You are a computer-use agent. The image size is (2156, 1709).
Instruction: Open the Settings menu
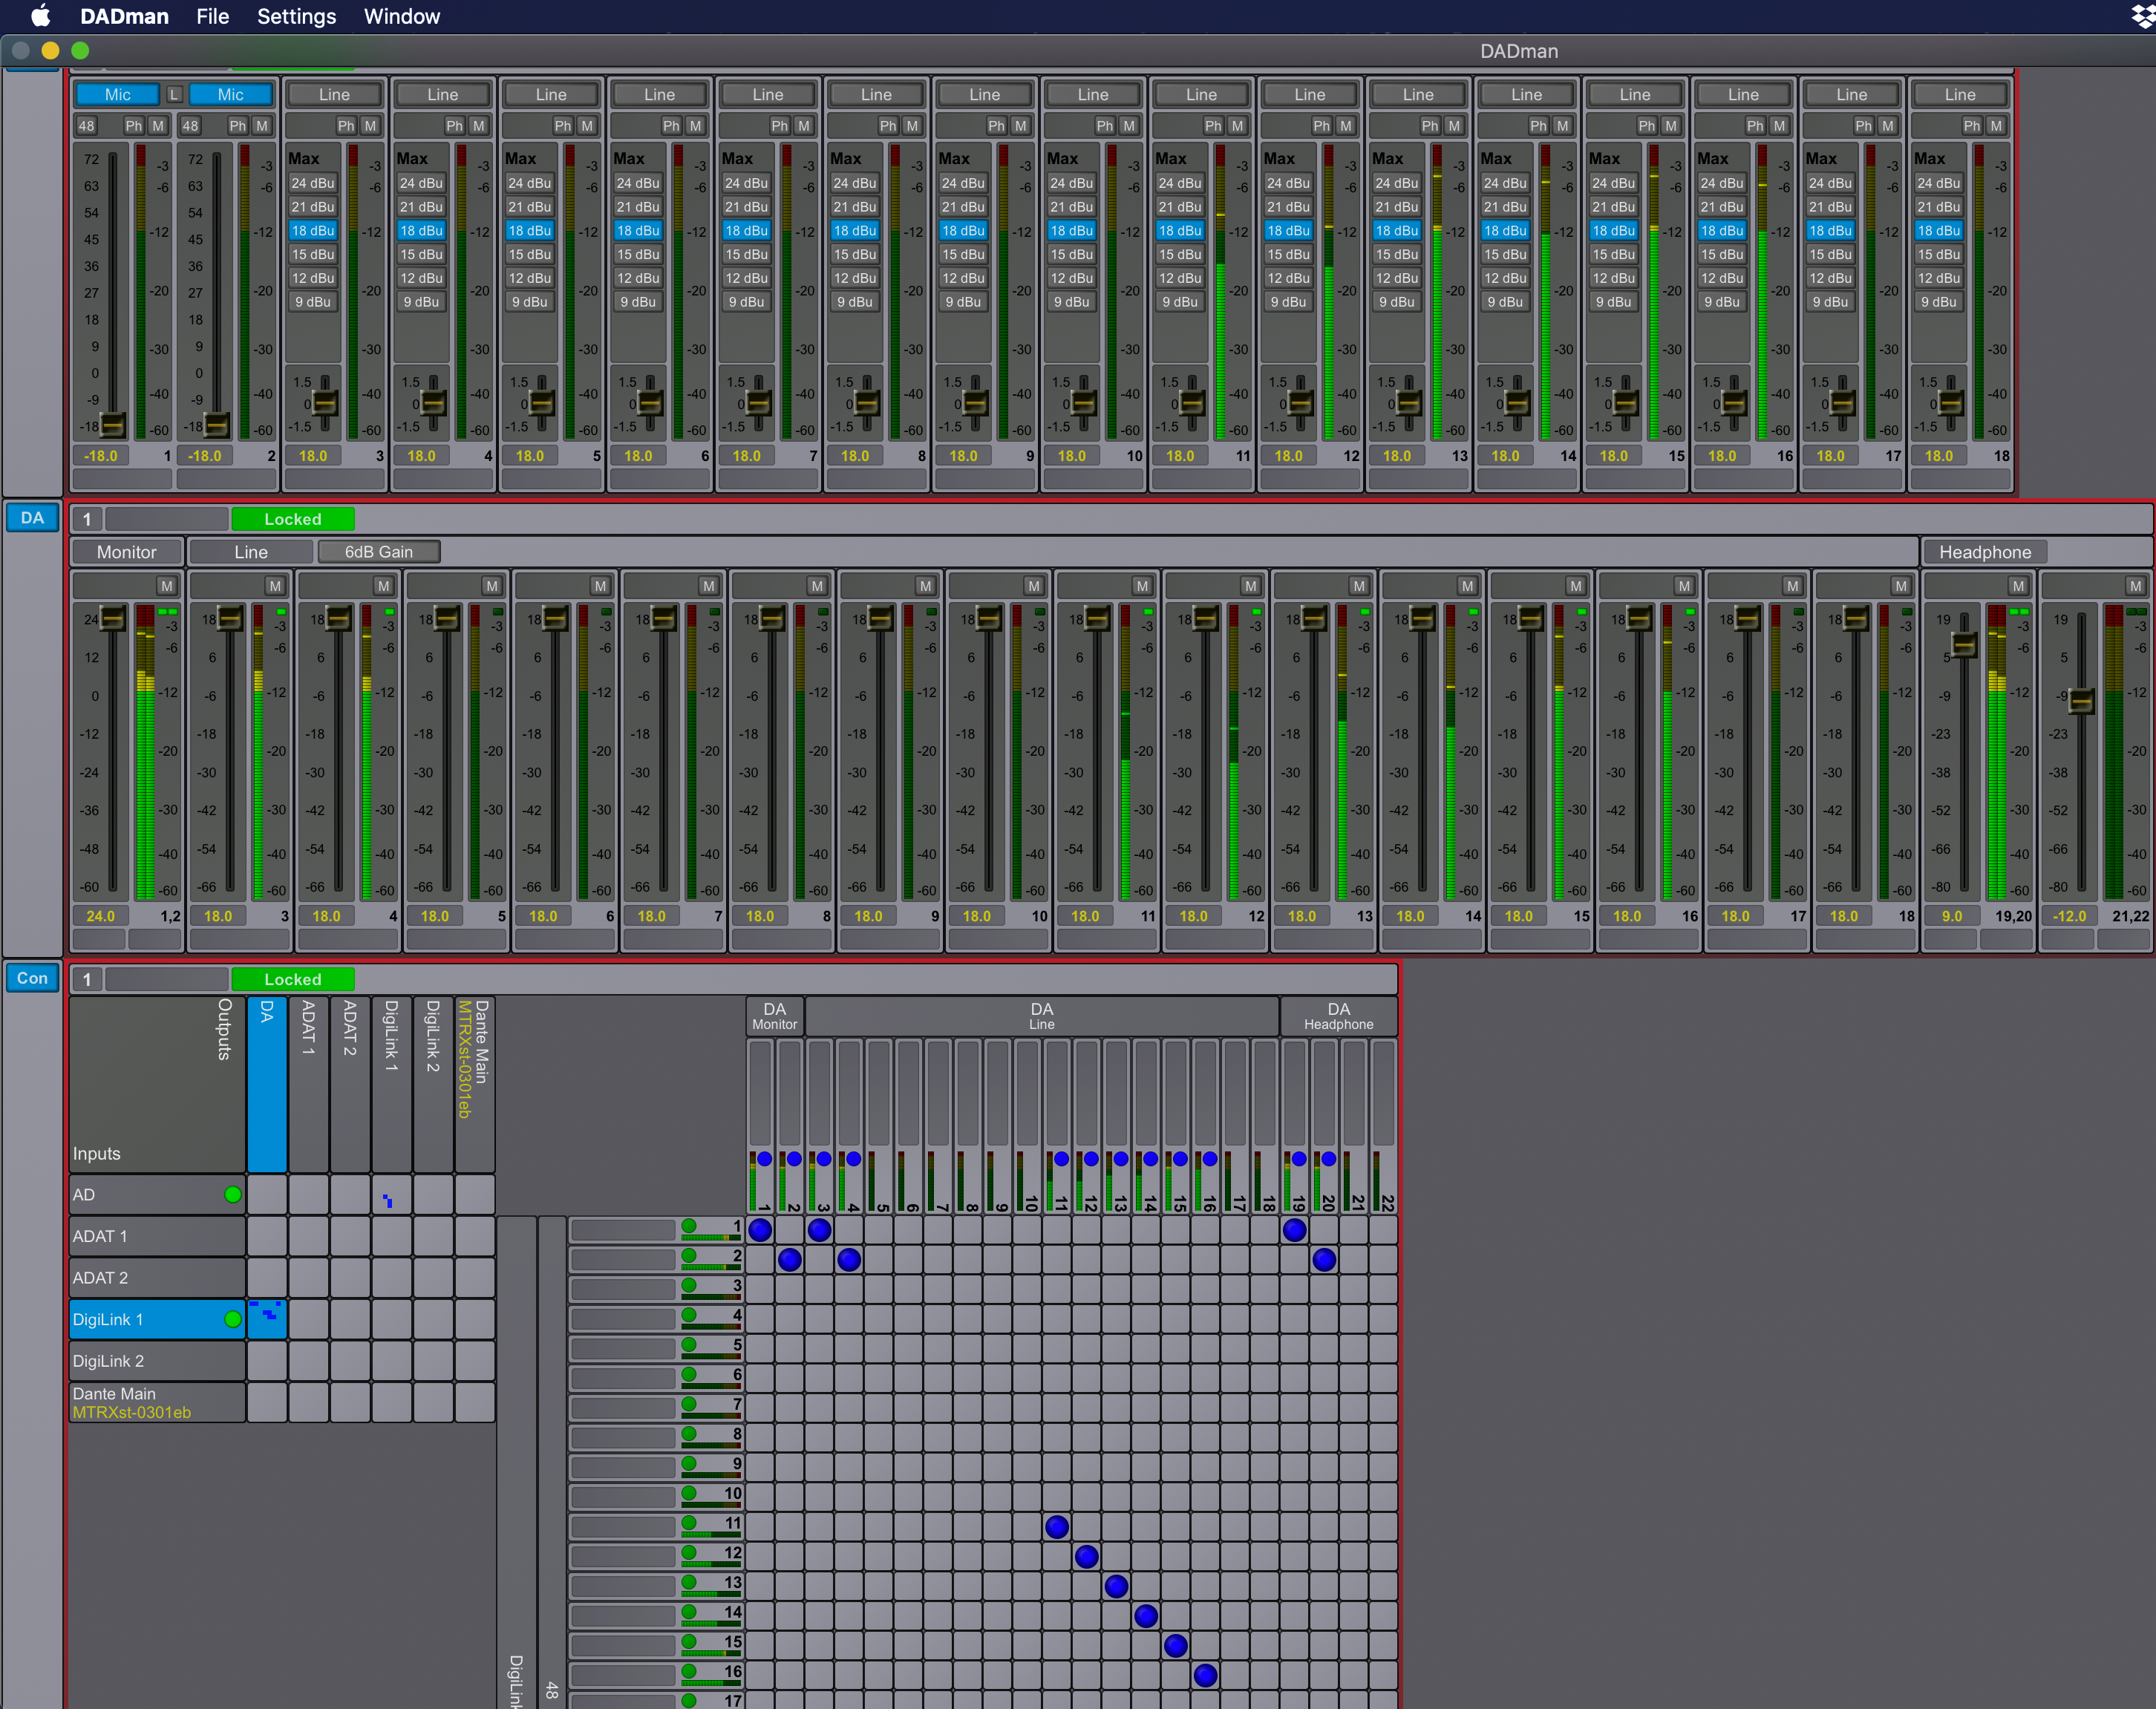coord(296,16)
